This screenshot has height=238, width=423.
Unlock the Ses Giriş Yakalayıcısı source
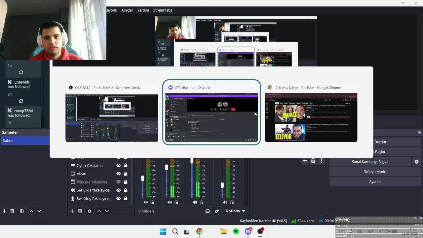(x=126, y=198)
